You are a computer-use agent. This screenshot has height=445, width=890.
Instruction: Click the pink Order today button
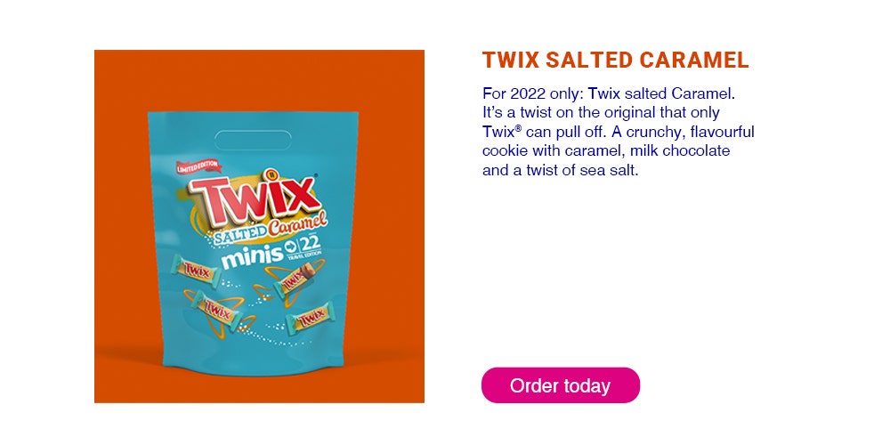point(560,385)
